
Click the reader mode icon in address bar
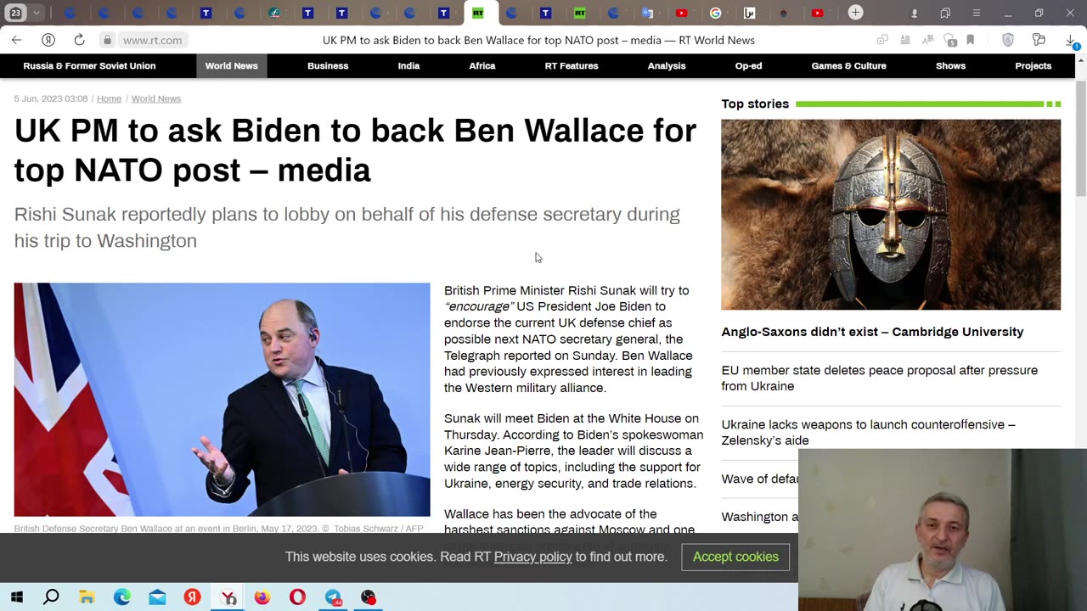905,40
